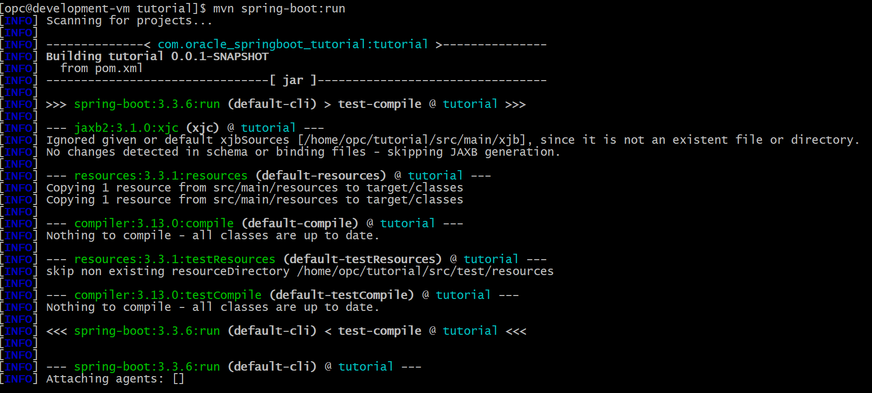Click 'Building tutorial 0.0.1-SNAPSHOT' line
This screenshot has height=393, width=872.
pos(157,57)
